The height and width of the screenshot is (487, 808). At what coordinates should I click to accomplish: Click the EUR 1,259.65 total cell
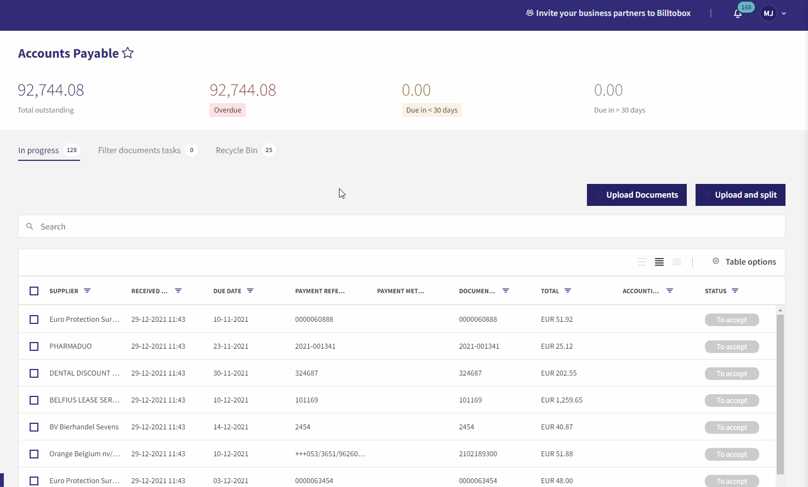click(562, 400)
